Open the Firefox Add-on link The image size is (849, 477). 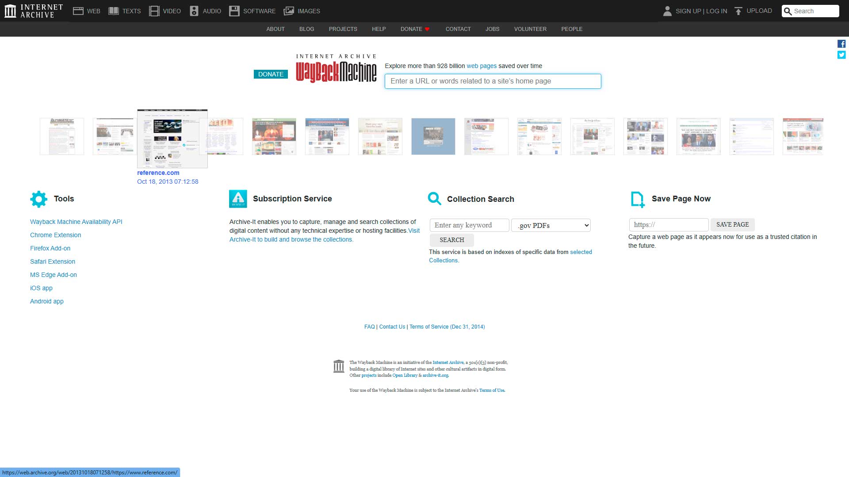pyautogui.click(x=50, y=248)
